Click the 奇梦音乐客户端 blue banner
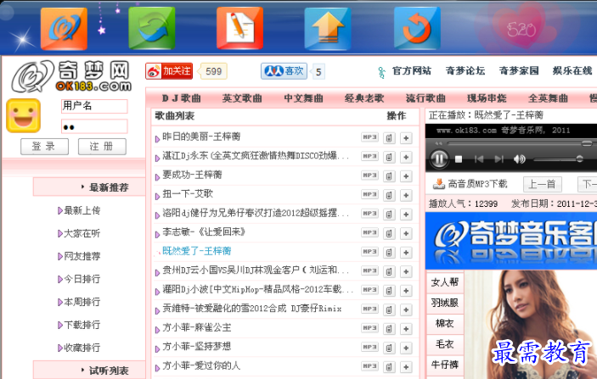 (x=511, y=241)
